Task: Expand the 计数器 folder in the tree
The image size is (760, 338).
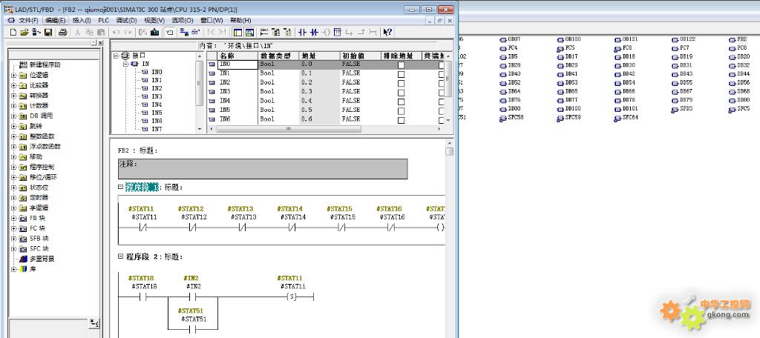Action: pyautogui.click(x=14, y=105)
